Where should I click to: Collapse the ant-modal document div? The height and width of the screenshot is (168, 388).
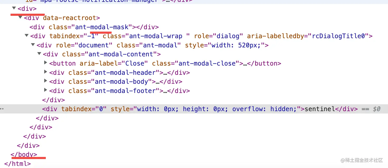pos(33,45)
